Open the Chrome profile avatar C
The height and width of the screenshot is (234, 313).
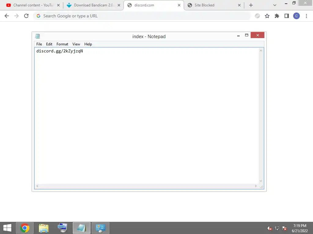coord(296,16)
